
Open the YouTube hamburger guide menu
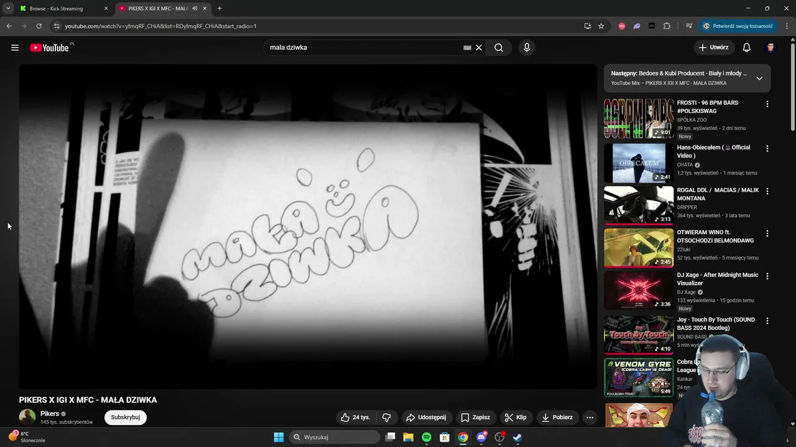click(15, 48)
